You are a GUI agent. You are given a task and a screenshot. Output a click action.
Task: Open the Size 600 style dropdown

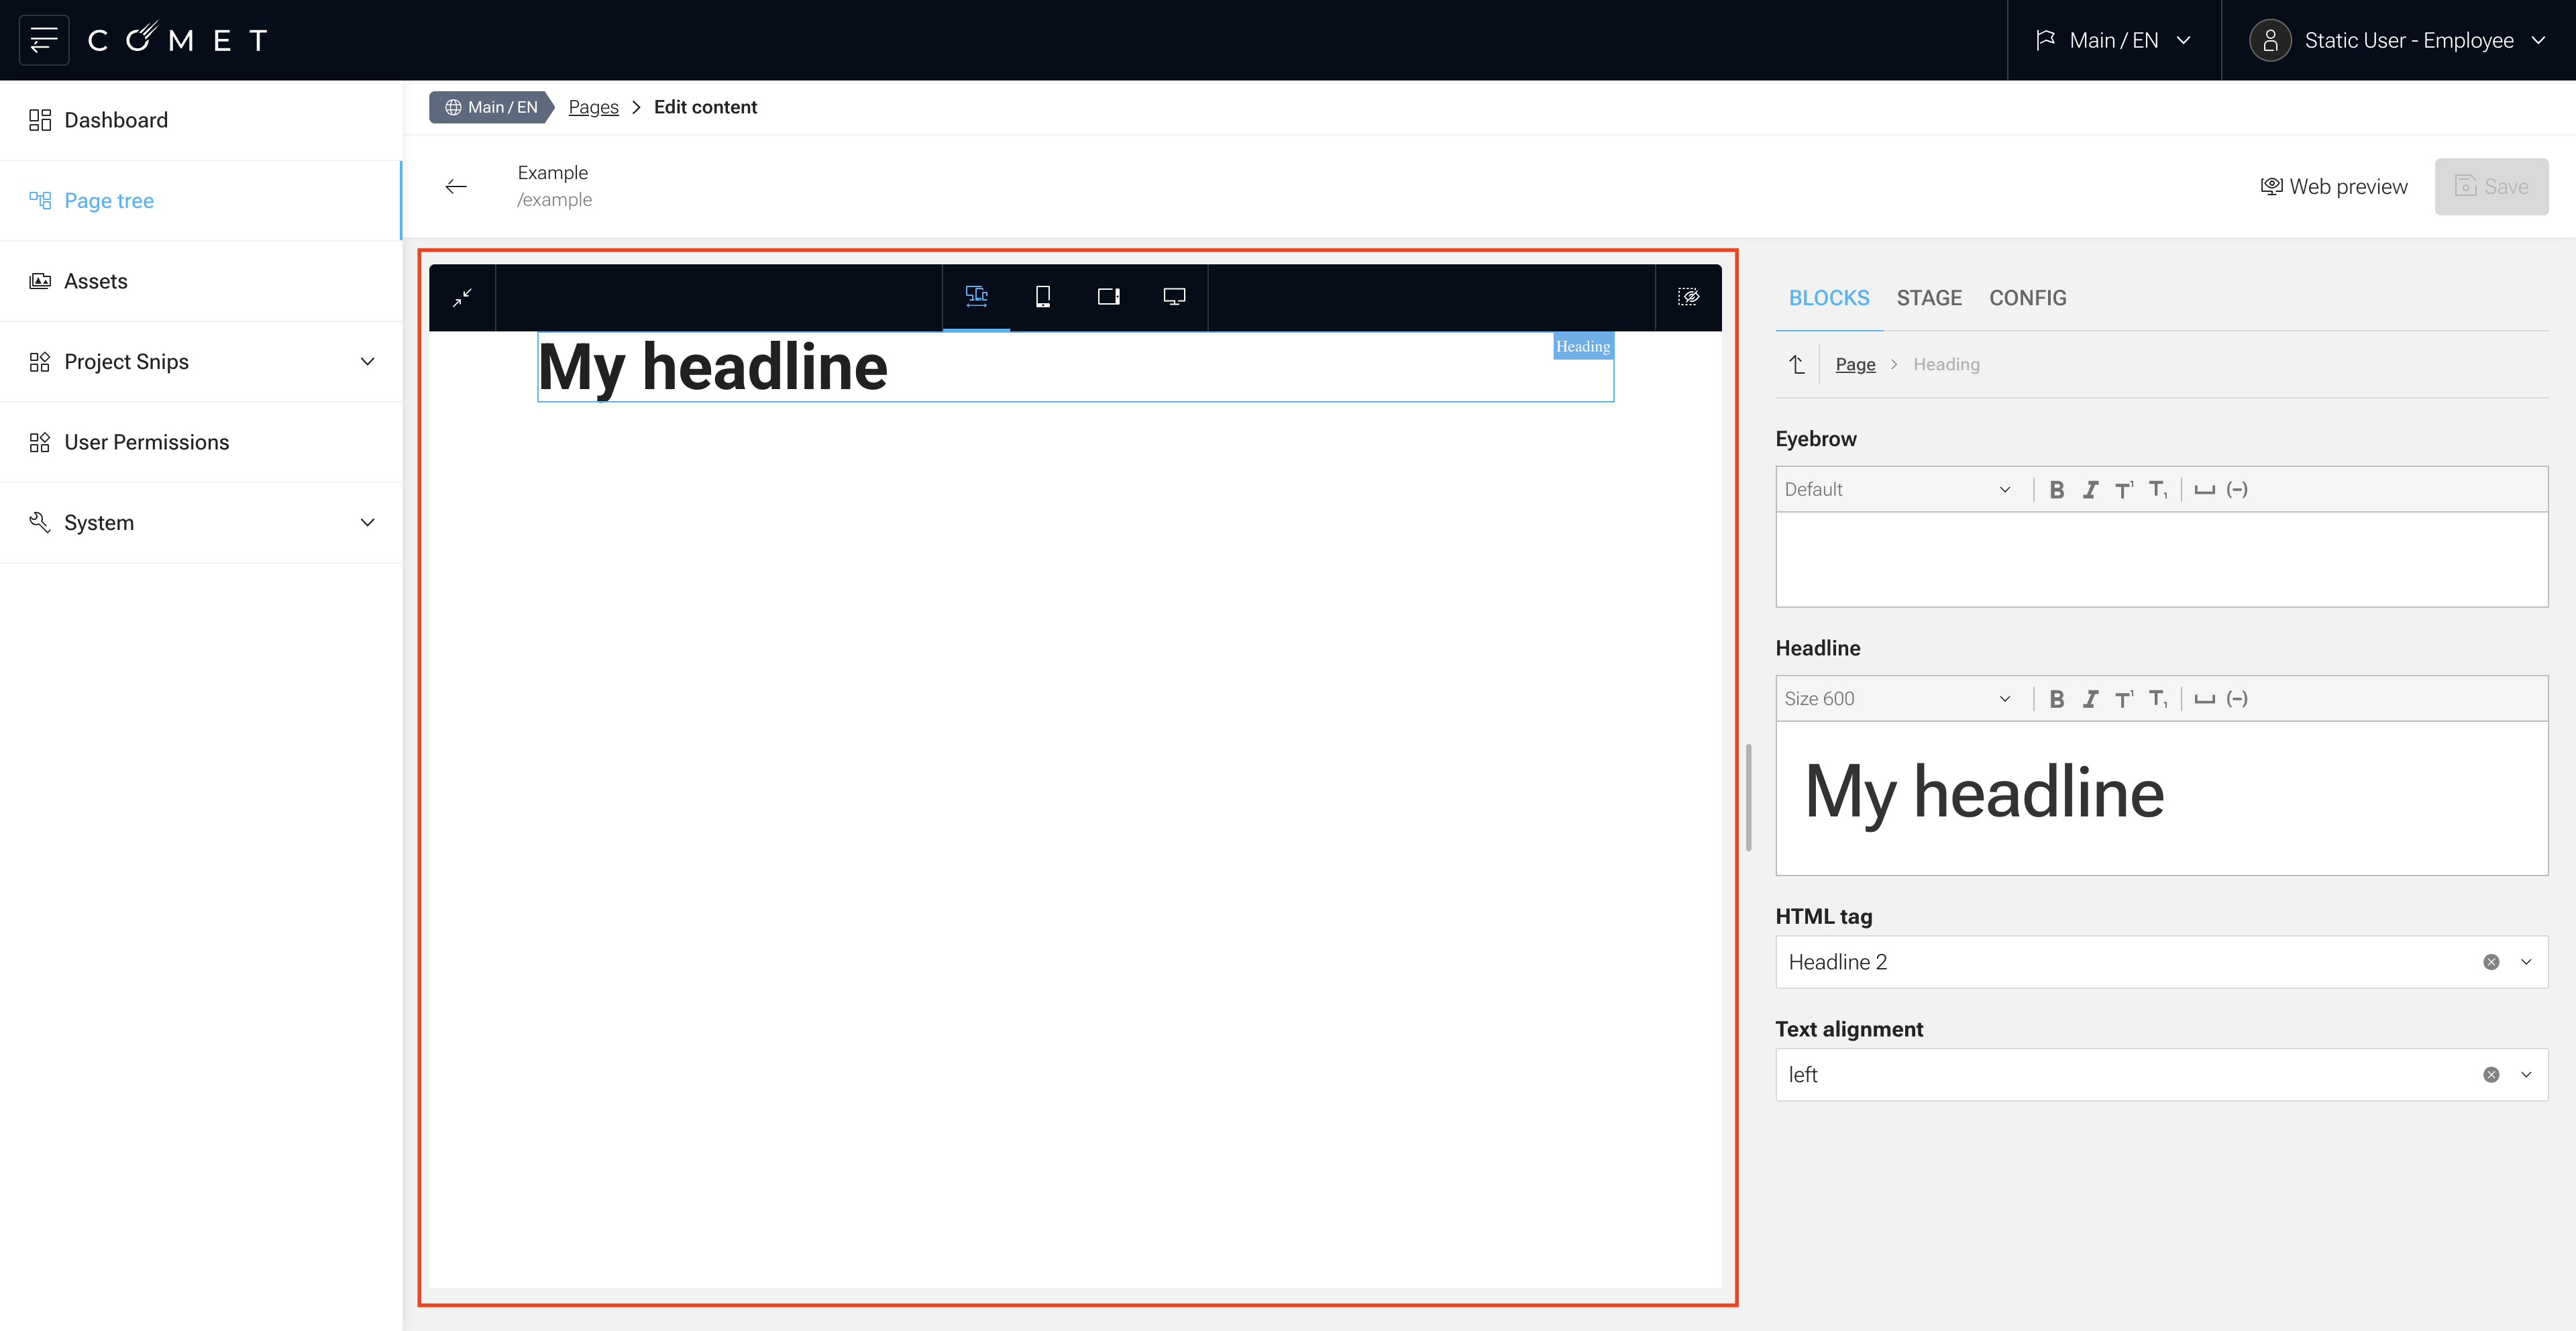[1897, 699]
